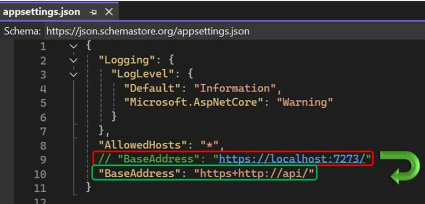This screenshot has height=204, width=425.
Task: Click line number 4 in the gutter
Action: [x=43, y=89]
